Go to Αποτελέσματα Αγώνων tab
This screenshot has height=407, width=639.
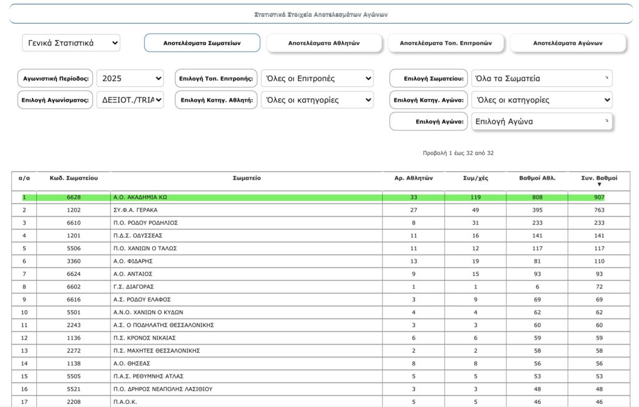[568, 43]
